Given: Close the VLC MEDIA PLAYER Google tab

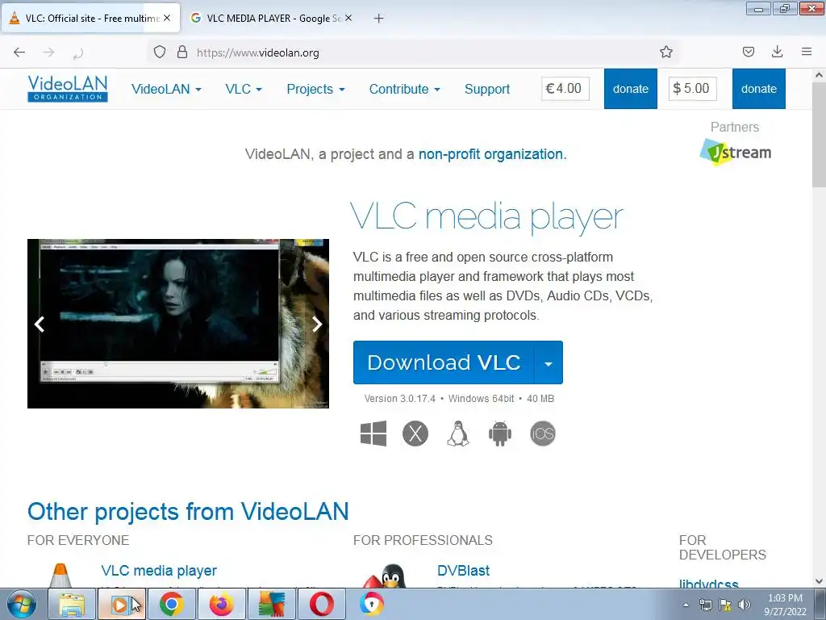Looking at the screenshot, I should [348, 18].
